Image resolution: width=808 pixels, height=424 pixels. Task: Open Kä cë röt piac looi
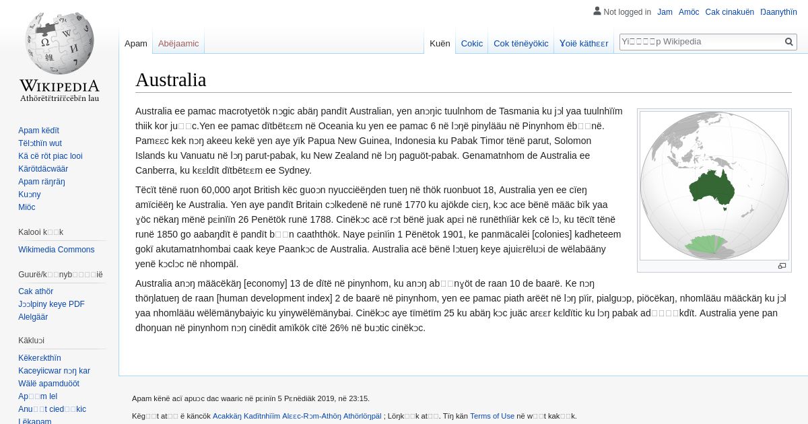coord(50,156)
